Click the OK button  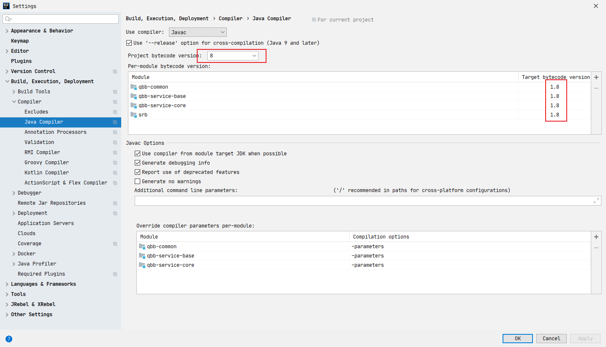coord(517,339)
